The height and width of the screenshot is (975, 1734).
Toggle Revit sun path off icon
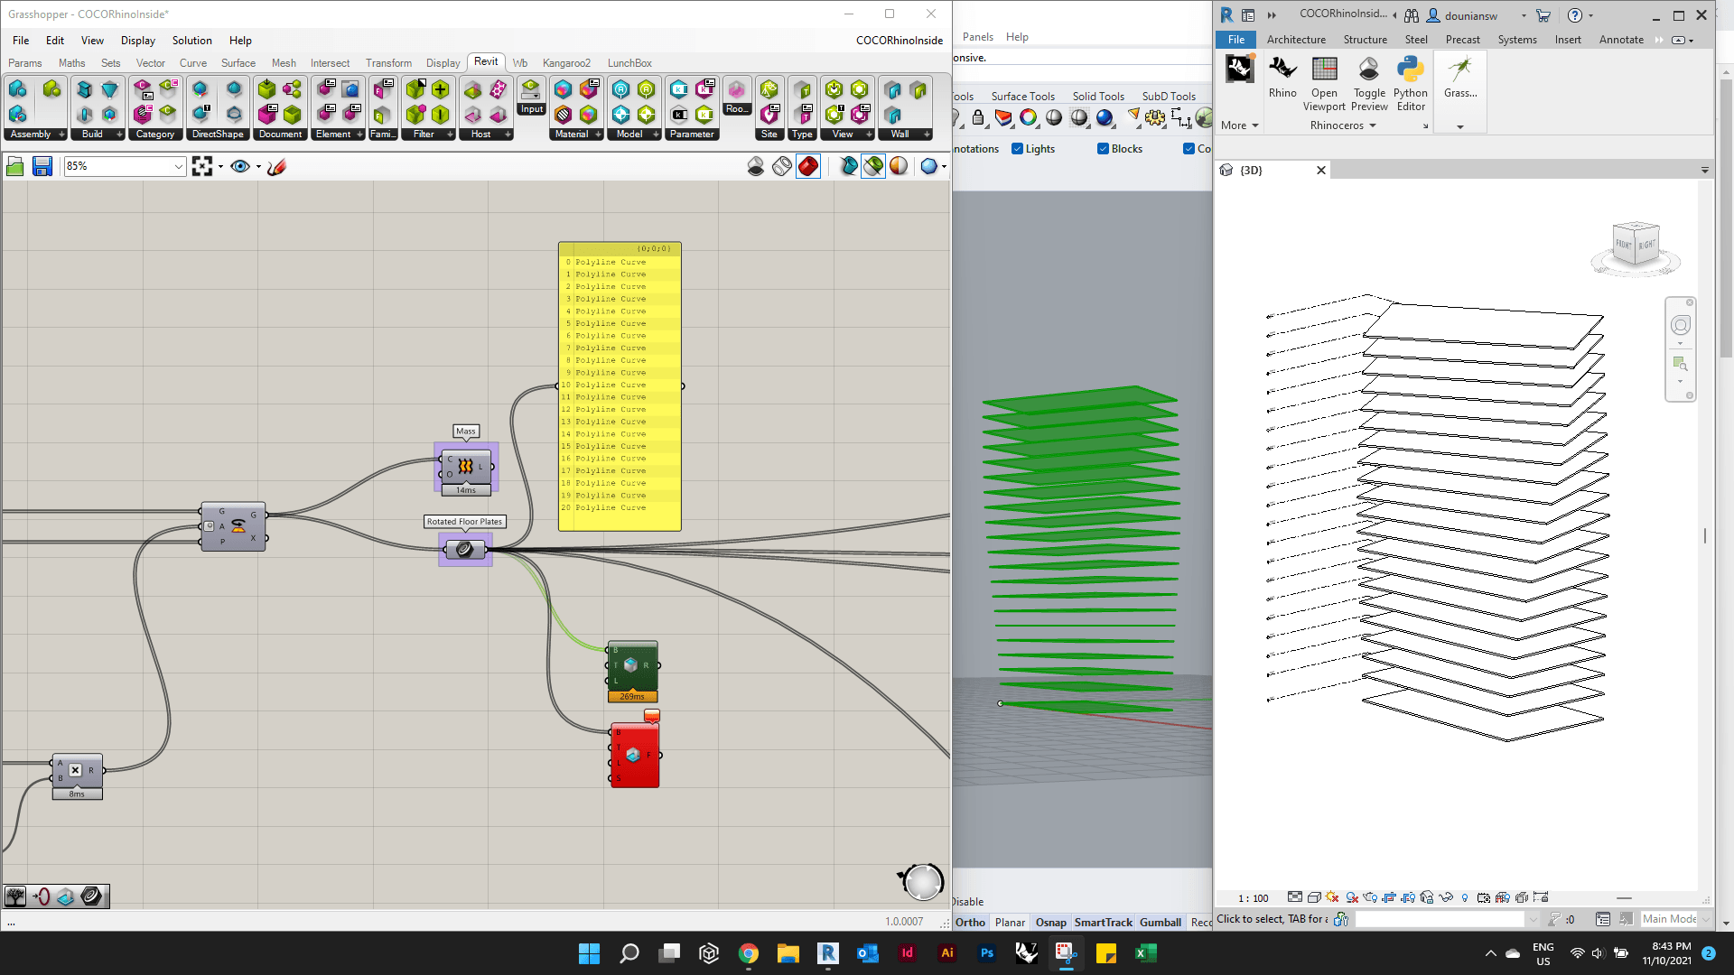pos(1332,898)
